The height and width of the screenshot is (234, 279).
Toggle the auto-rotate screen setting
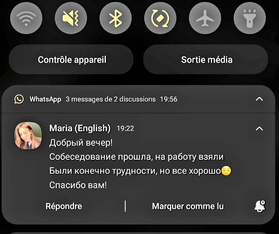[x=160, y=18]
